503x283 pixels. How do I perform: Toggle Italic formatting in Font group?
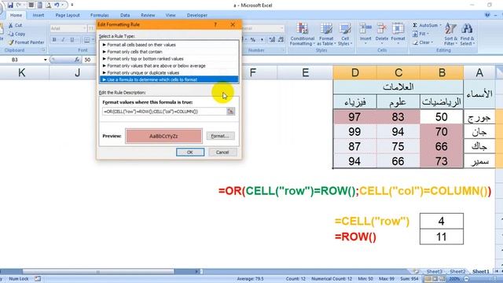click(x=63, y=40)
